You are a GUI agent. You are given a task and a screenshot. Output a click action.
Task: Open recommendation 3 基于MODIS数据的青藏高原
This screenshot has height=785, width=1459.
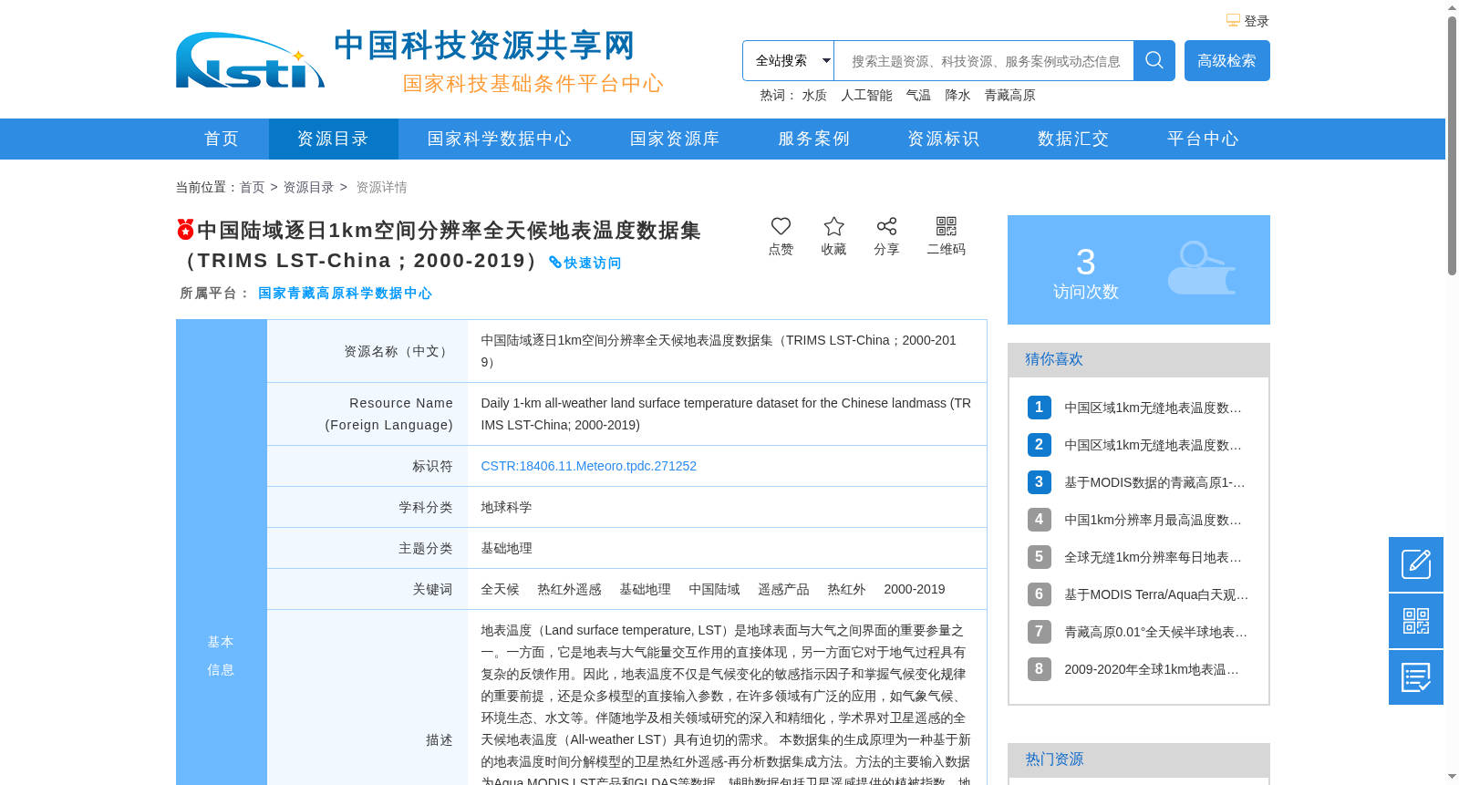pyautogui.click(x=1154, y=482)
